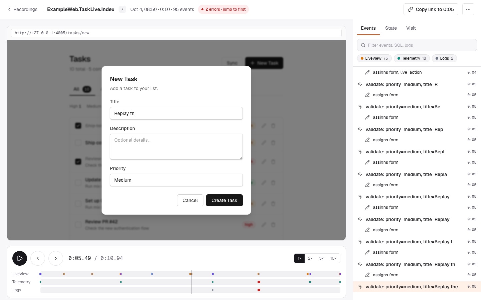Viewport: 481px width, 300px height.
Task: Select event validate title=Repl
Action: tap(417, 152)
